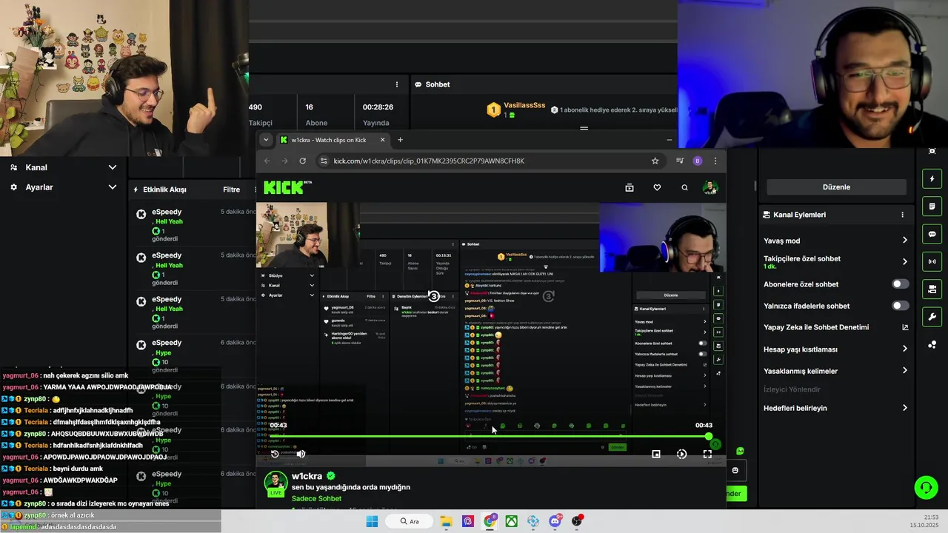Click the Chrome address bar URL
948x533 pixels.
[x=429, y=161]
